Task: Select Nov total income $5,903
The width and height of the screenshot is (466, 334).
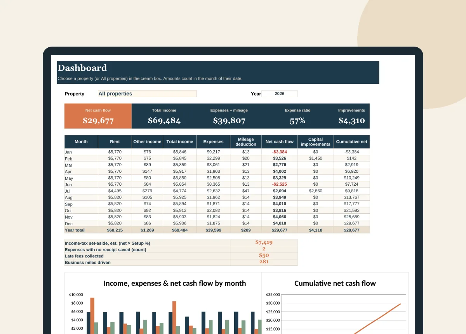Action: click(180, 217)
